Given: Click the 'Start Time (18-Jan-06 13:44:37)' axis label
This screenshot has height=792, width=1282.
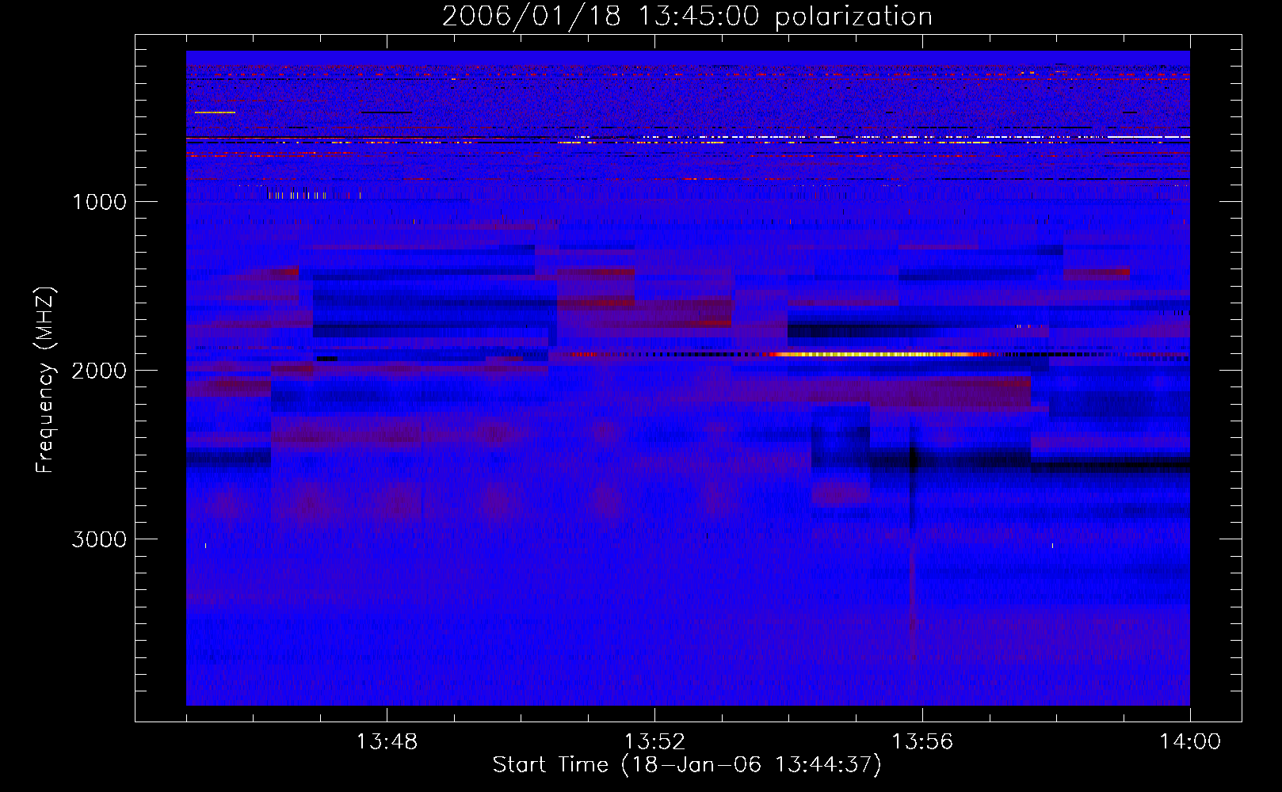Looking at the screenshot, I should pos(687,765).
